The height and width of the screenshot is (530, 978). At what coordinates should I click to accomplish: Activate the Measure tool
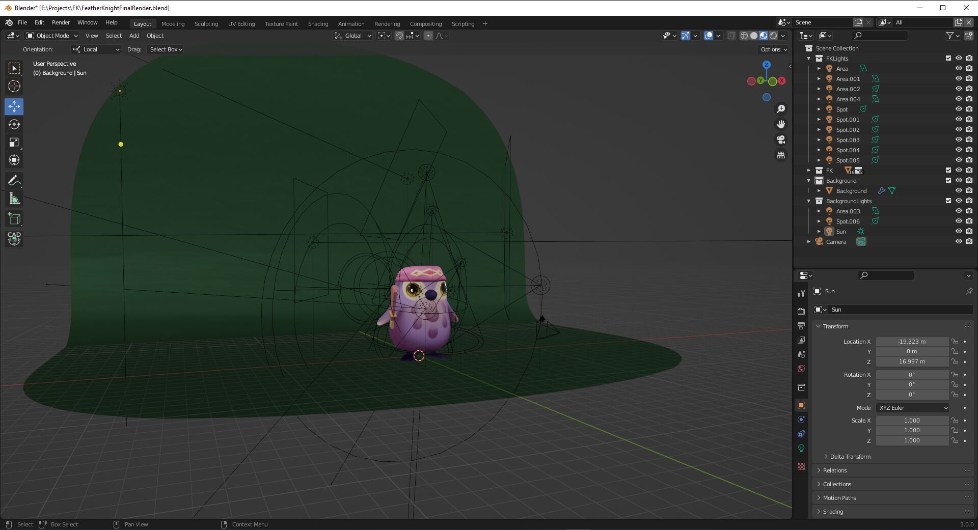coord(14,199)
